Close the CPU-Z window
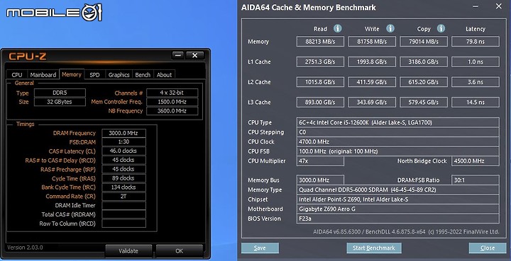Screen dimensions: 511x261 point(195,55)
